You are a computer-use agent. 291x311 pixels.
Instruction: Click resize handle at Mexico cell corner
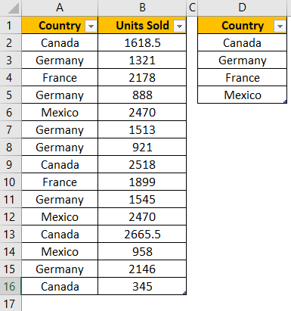click(x=285, y=101)
